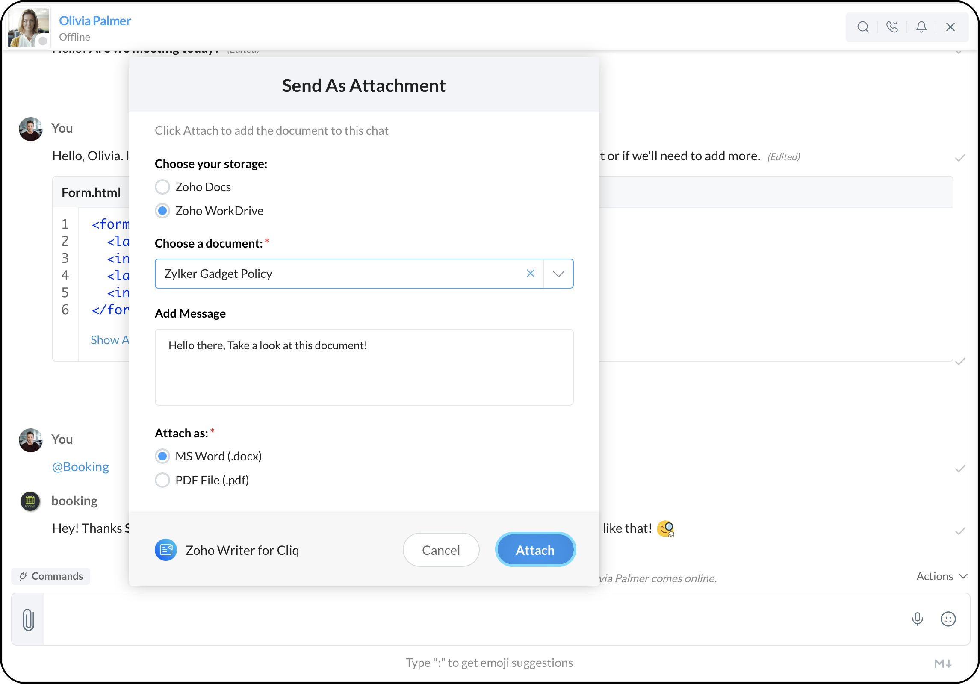Screen dimensions: 980x684
Task: Select Zoho WorkDrive storage option
Action: (x=162, y=211)
